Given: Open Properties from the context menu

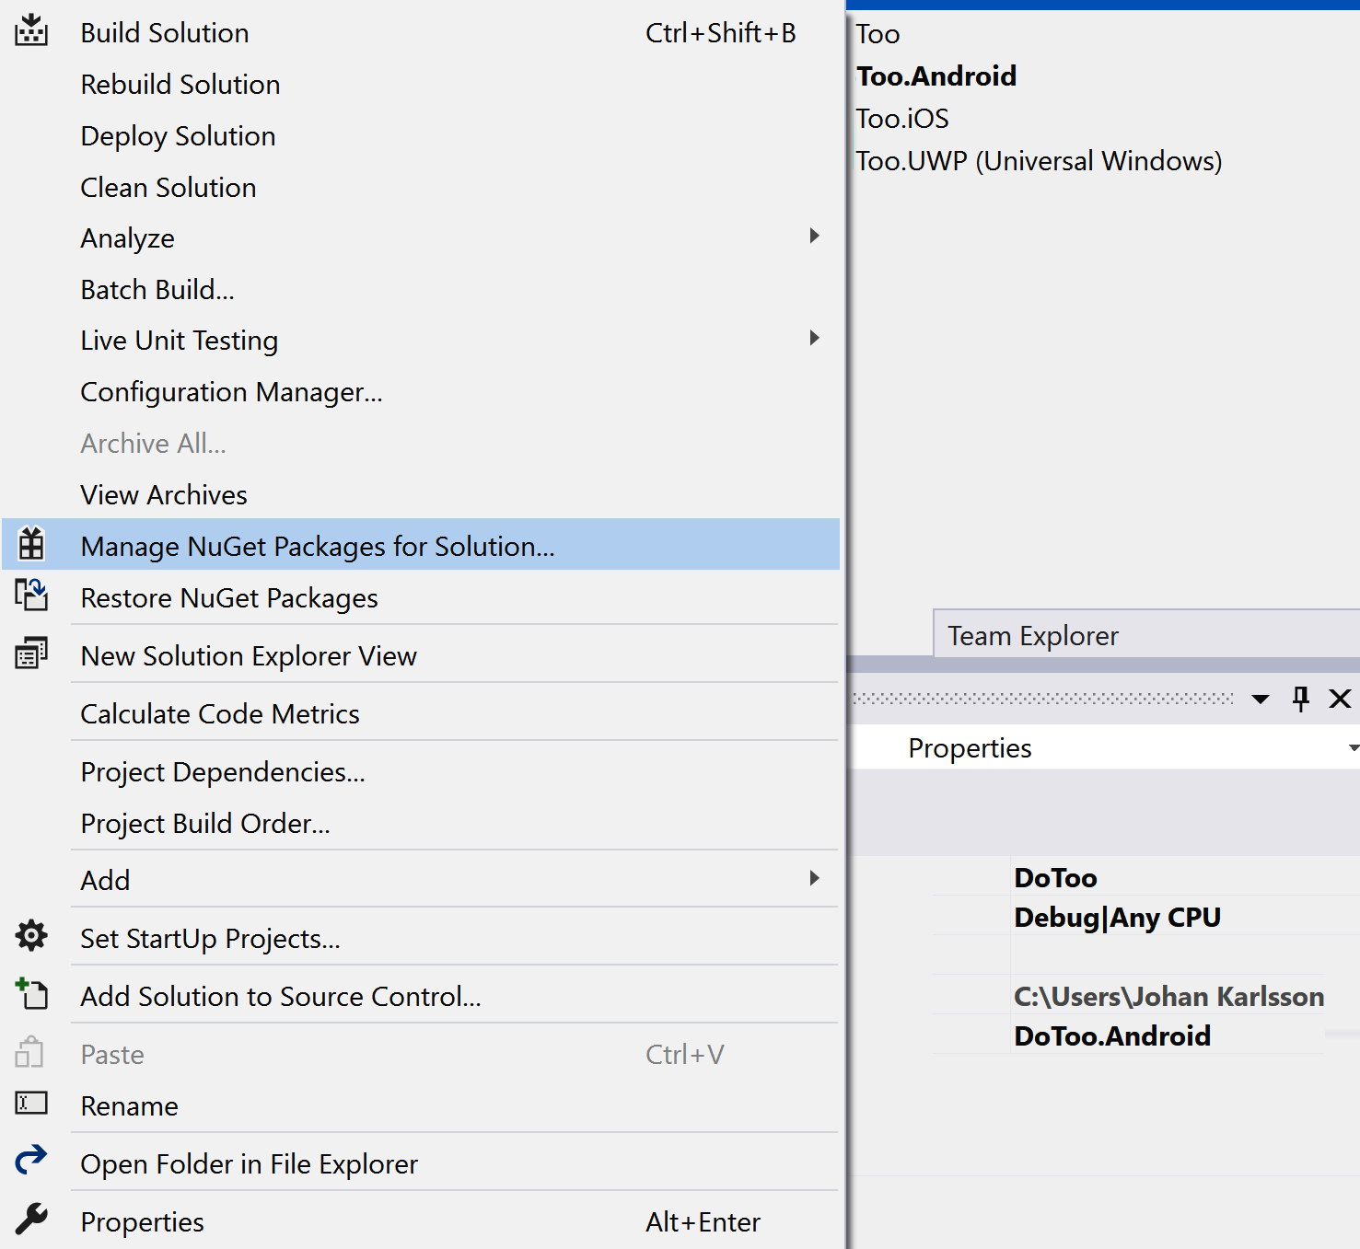Looking at the screenshot, I should tap(422, 1222).
